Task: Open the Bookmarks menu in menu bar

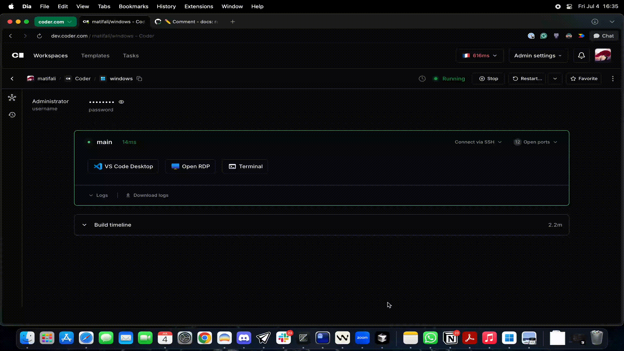Action: pyautogui.click(x=133, y=6)
